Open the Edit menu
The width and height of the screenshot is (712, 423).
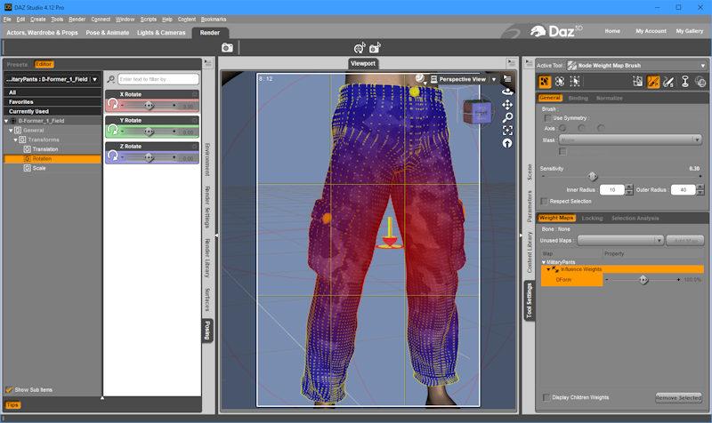[x=20, y=19]
